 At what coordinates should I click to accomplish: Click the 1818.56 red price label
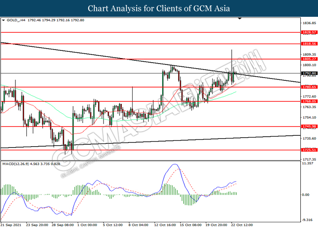[309, 44]
